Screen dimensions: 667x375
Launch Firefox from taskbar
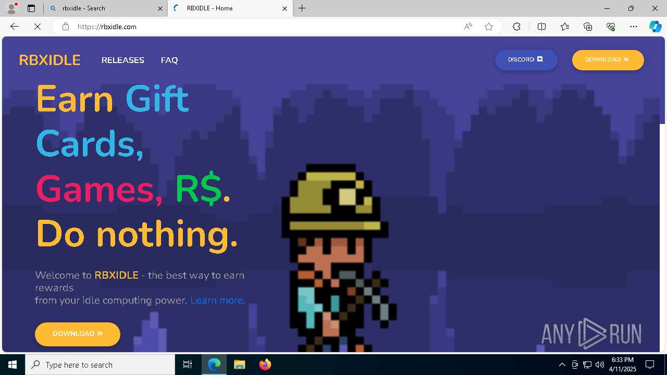[265, 365]
